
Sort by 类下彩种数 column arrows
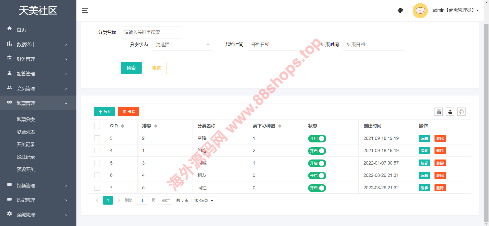click(x=280, y=126)
